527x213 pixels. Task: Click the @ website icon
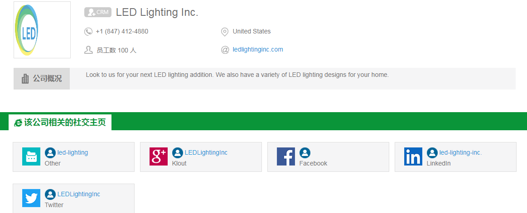pyautogui.click(x=225, y=50)
